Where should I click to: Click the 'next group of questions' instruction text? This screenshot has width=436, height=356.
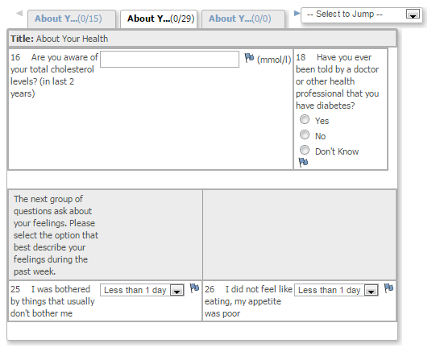[x=56, y=235]
